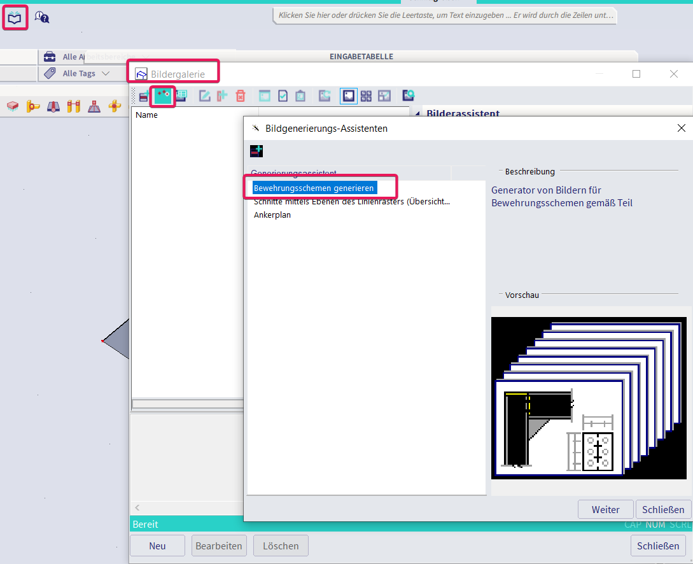
Task: Click into the command line text field
Action: click(x=445, y=15)
